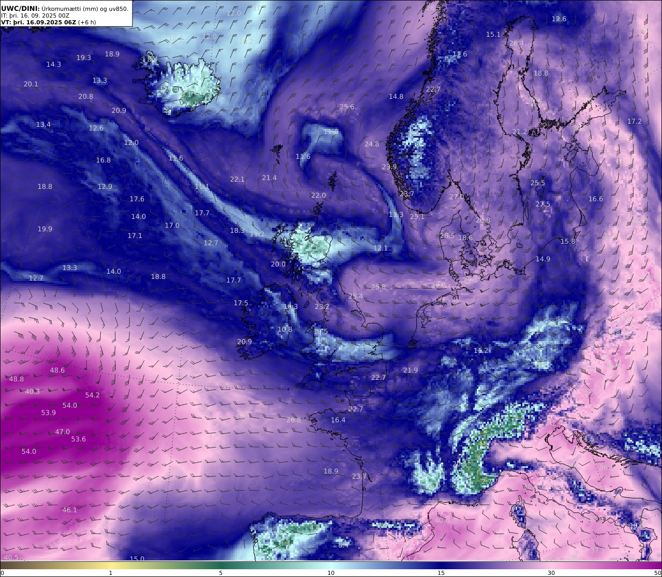The height and width of the screenshot is (577, 662).
Task: Click the 21.9 value over Belgium
Action: (x=411, y=370)
